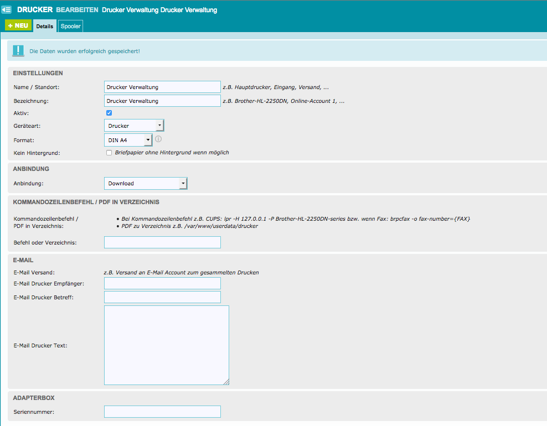Uncheck the Aktiv checkbox
547x426 pixels.
[x=109, y=113]
